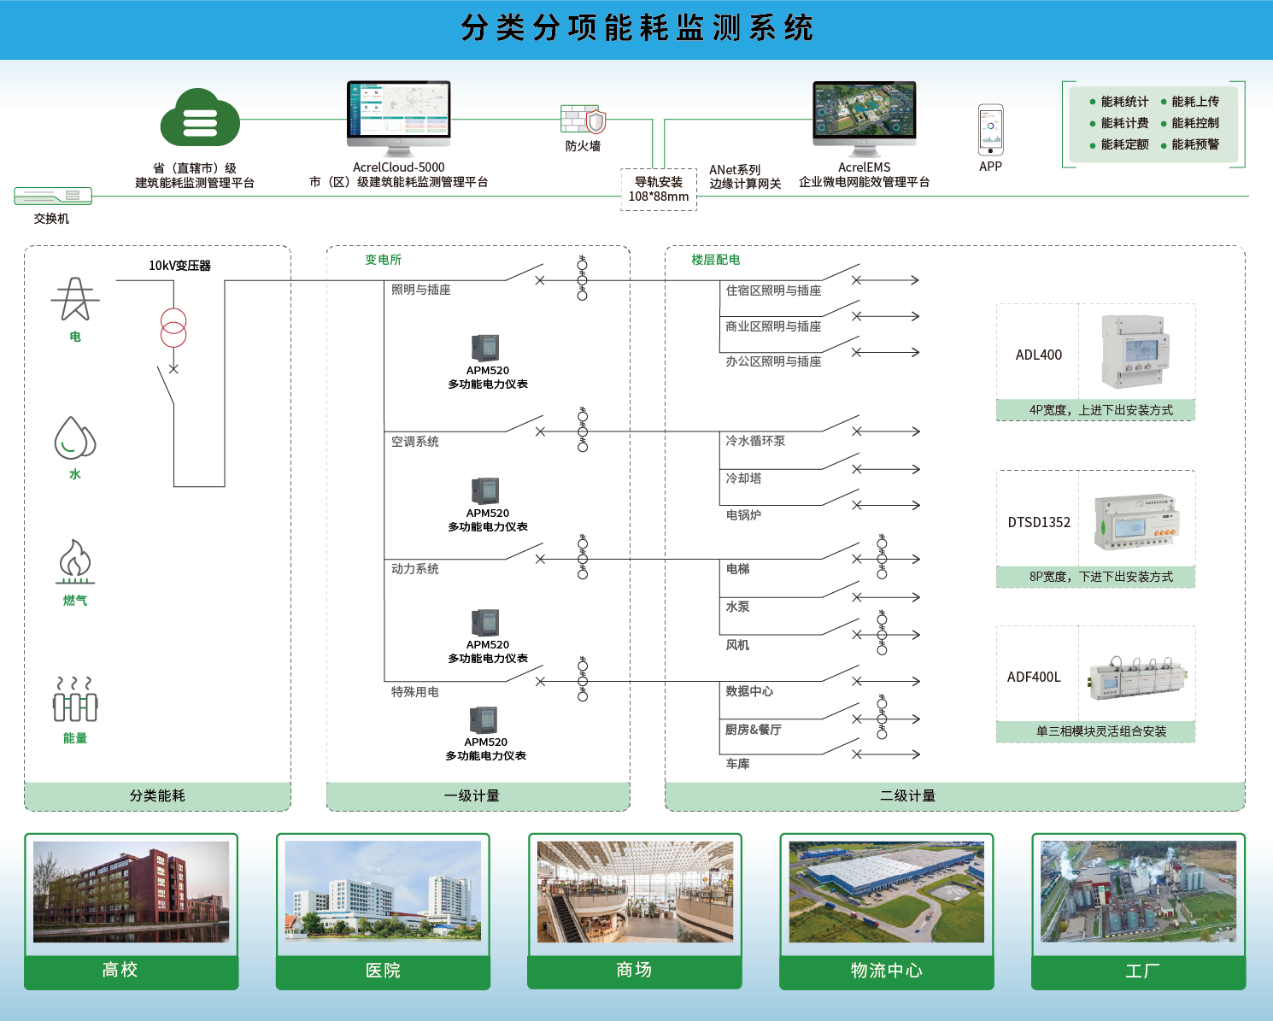1273x1021 pixels.
Task: Click the 能耗统计 bullet item
Action: click(x=1119, y=102)
